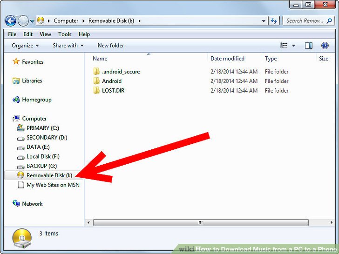Image resolution: width=339 pixels, height=254 pixels.
Task: Click the BACKUP (G:) drive icon
Action: 21,167
